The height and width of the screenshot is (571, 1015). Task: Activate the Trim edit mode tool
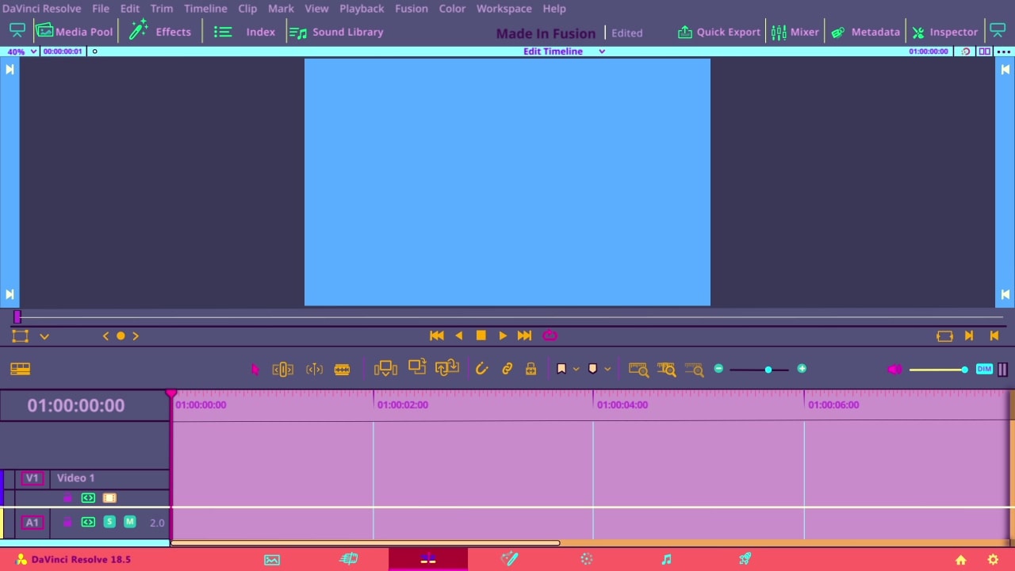tap(282, 370)
